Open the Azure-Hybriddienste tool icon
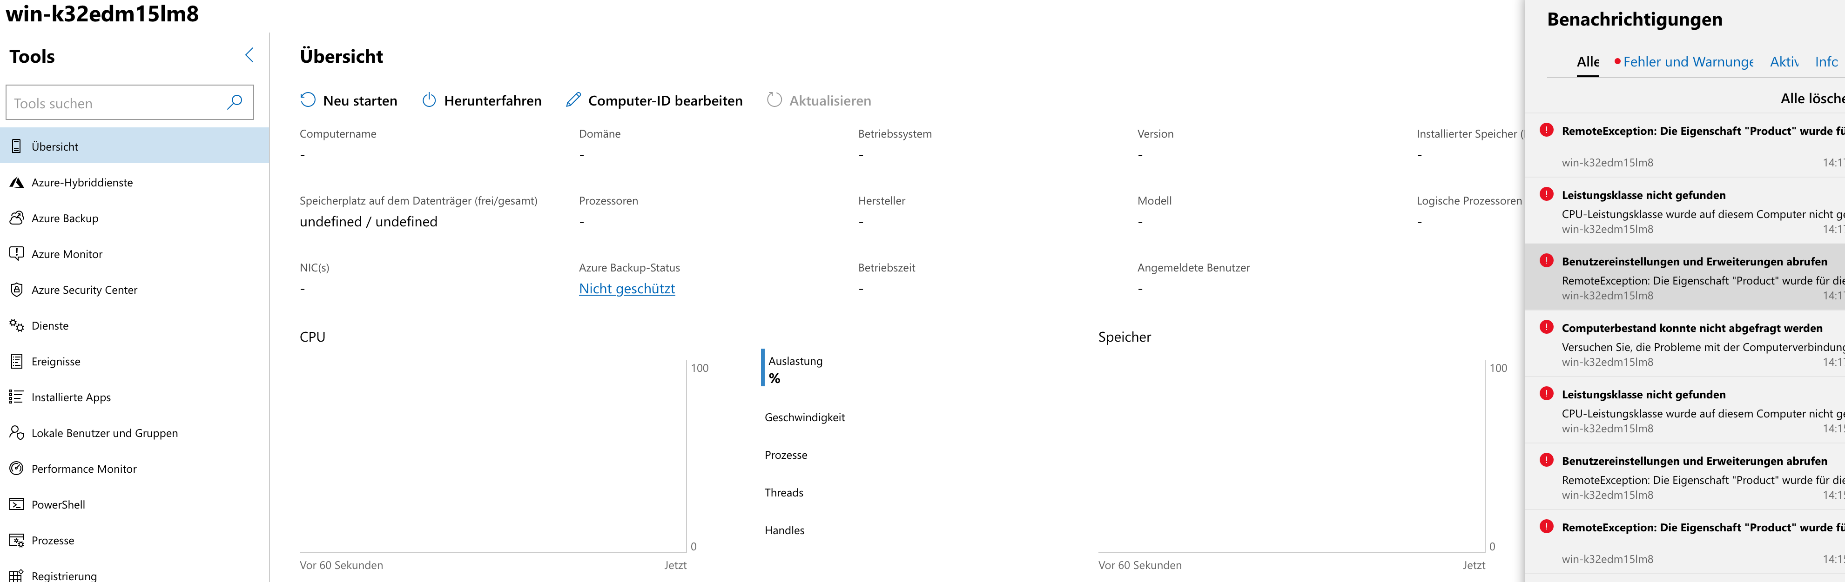This screenshot has width=1845, height=582. pyautogui.click(x=16, y=182)
